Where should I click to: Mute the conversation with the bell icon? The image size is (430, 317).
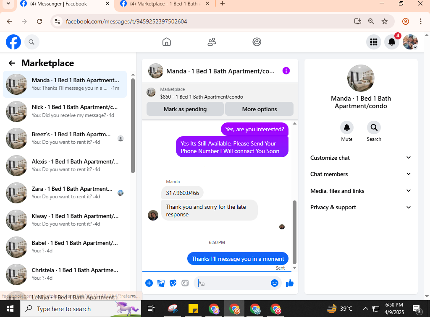point(346,127)
